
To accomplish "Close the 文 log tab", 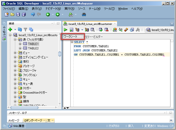I will 52,120.
